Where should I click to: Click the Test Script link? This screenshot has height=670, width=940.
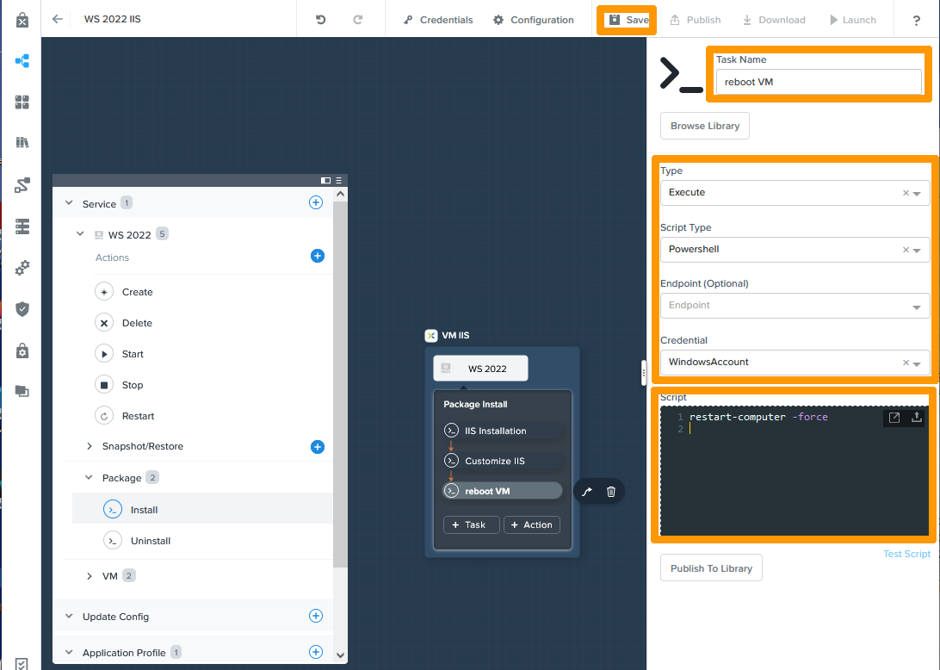(906, 554)
